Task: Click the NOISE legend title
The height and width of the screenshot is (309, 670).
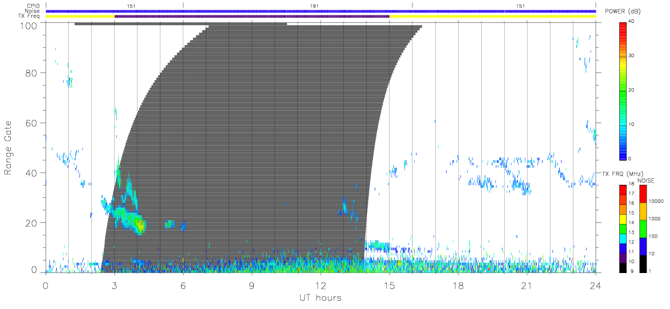Action: click(x=647, y=180)
